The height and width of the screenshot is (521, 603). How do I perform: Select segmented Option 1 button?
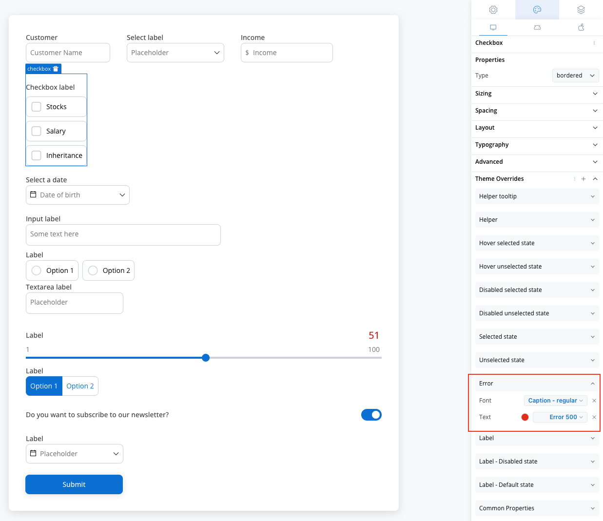click(x=44, y=386)
